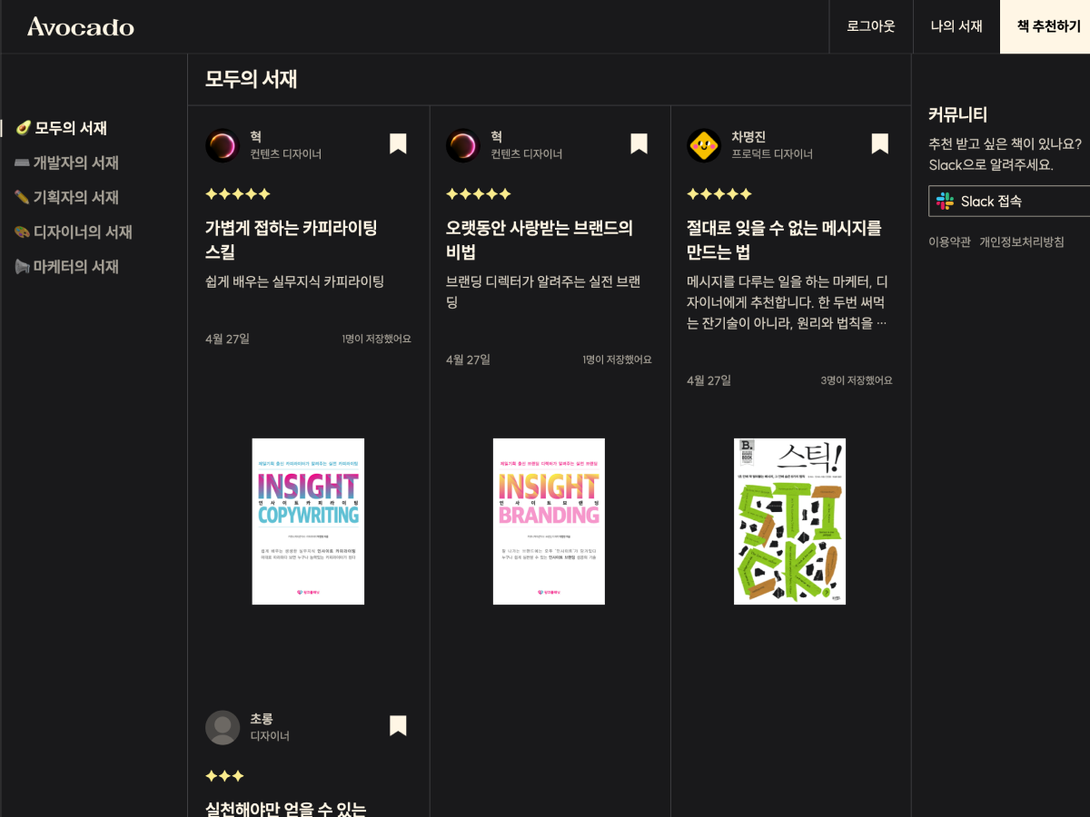The width and height of the screenshot is (1090, 817).
Task: Open 개인정보처리방침 link
Action: pyautogui.click(x=1022, y=241)
